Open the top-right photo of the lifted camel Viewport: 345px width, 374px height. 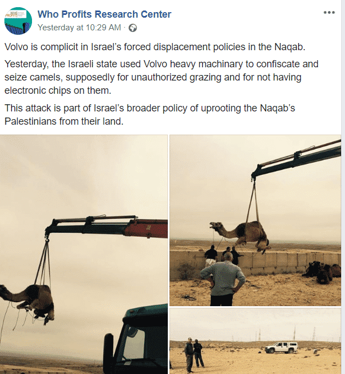point(255,221)
